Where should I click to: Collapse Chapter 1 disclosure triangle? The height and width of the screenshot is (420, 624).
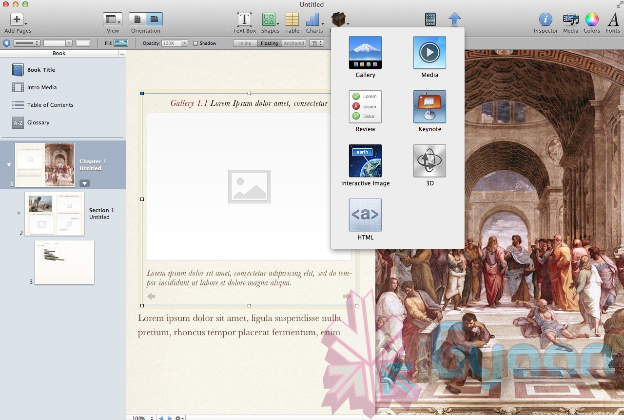coord(9,165)
